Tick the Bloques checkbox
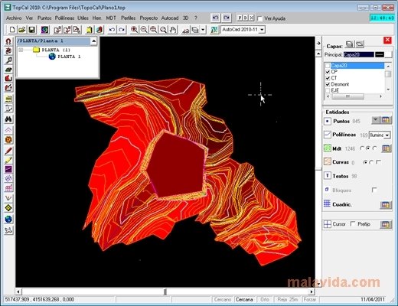Viewport: 398px width, 306px height. click(x=374, y=190)
